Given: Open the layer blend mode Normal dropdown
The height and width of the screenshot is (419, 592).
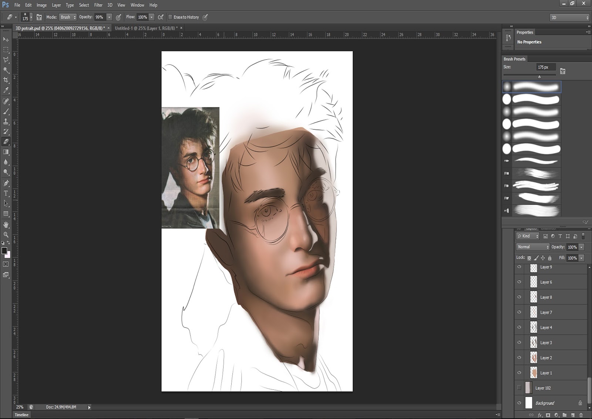Looking at the screenshot, I should [x=533, y=247].
